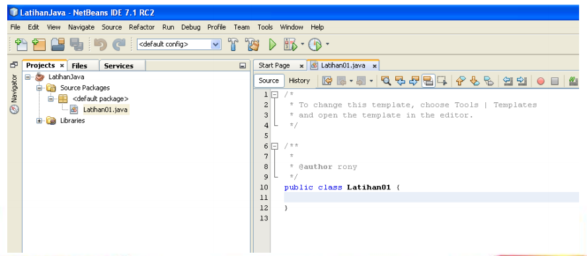Viewport: 587px width, 256px height.
Task: Toggle the highlight search icon in editor toolbar
Action: 428,80
